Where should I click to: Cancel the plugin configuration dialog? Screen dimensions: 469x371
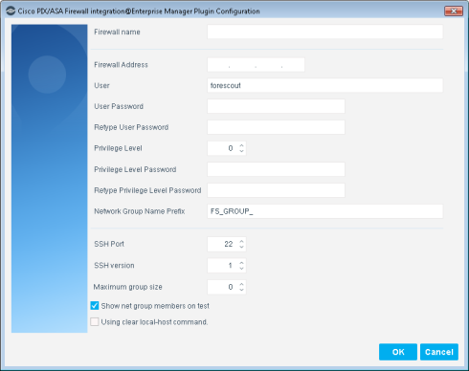(439, 352)
